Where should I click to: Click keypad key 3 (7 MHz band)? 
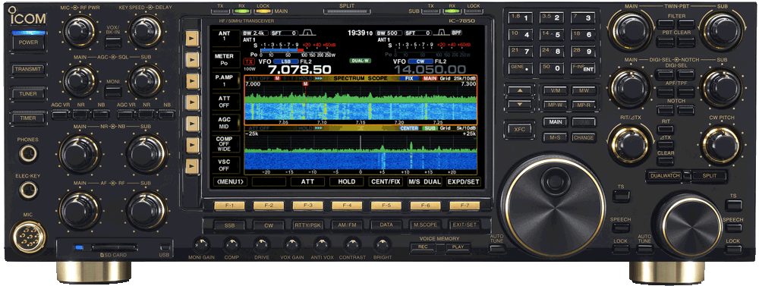coord(582,18)
